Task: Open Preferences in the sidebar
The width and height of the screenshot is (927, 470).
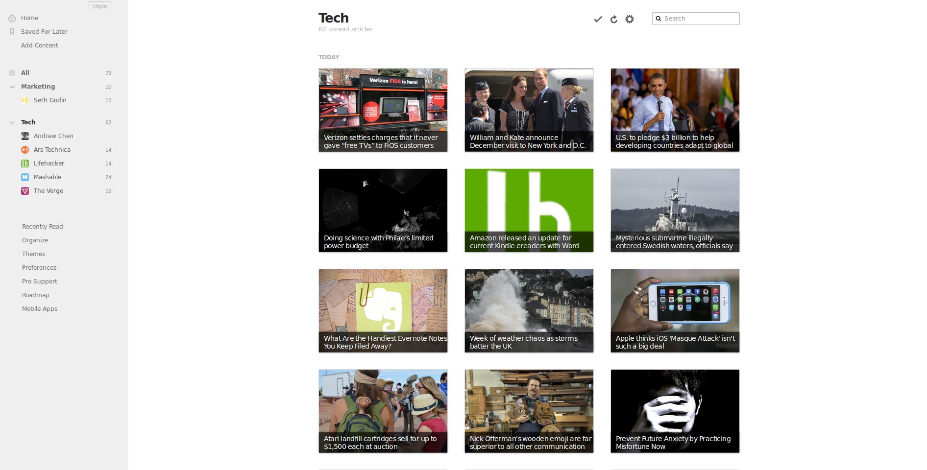Action: [39, 267]
